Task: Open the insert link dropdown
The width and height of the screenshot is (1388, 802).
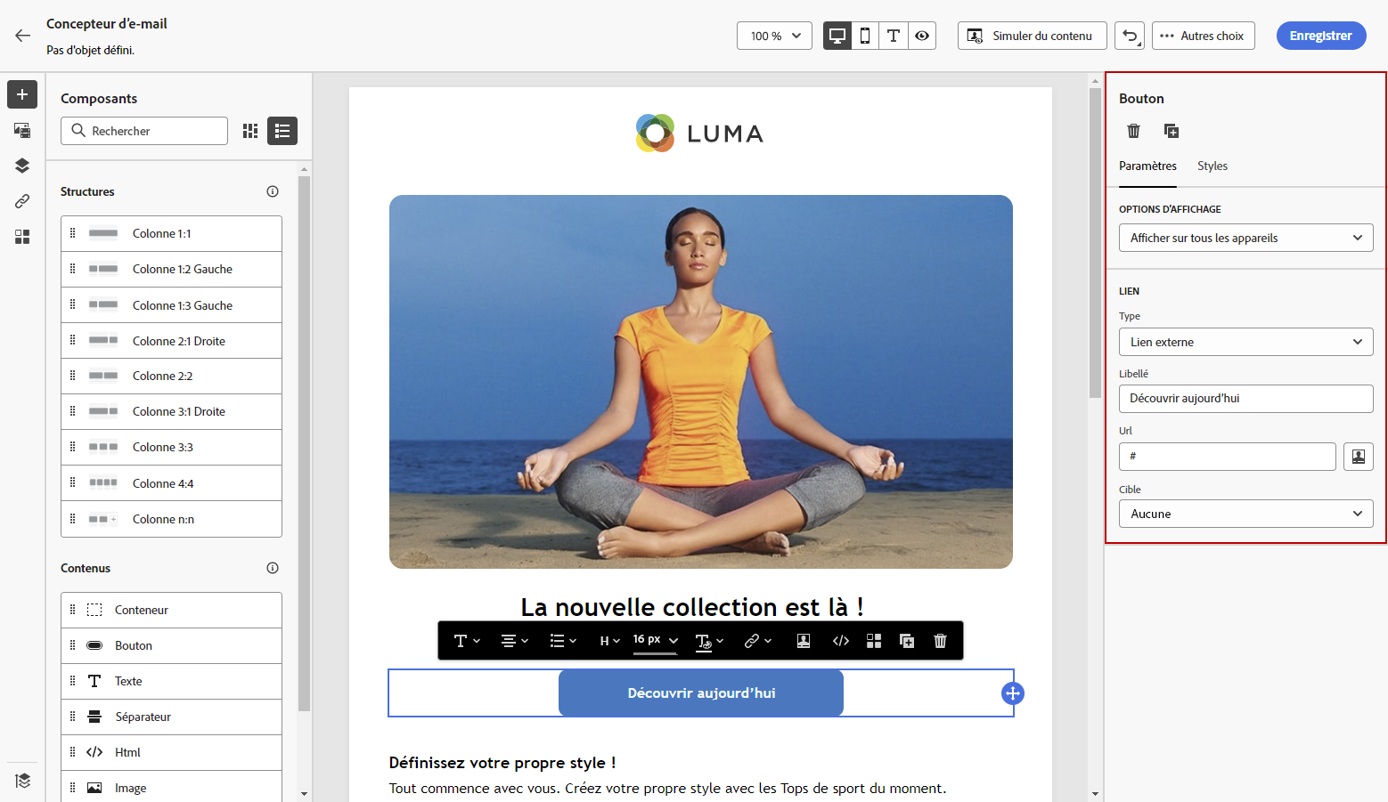Action: coord(757,641)
